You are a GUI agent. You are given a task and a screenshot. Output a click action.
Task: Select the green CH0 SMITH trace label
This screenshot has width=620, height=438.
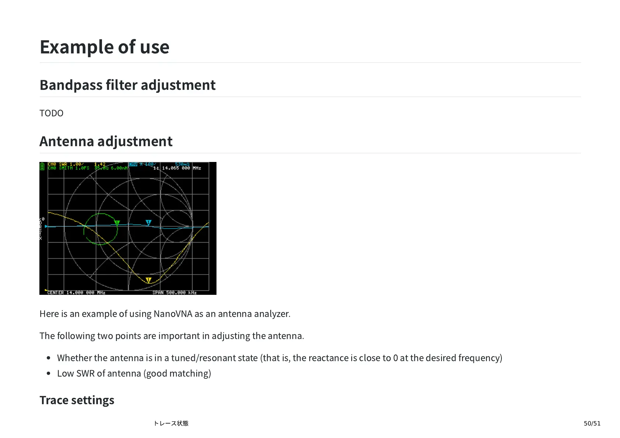point(68,168)
